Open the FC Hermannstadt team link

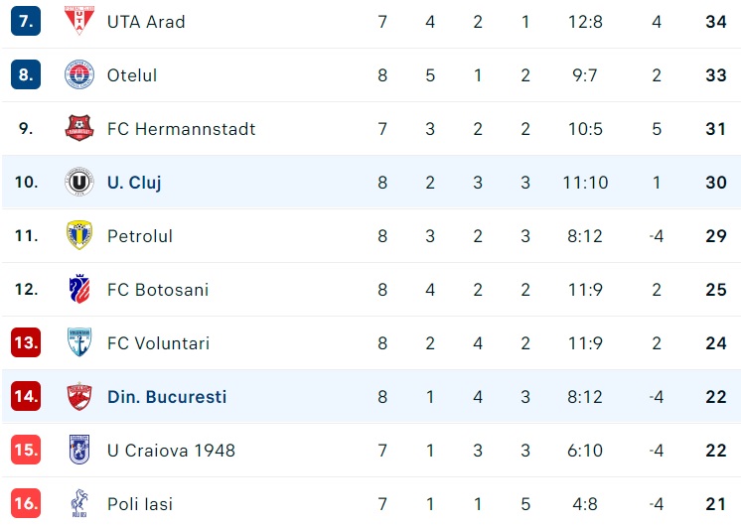(181, 129)
